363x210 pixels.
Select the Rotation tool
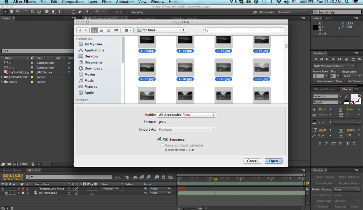(x=26, y=11)
